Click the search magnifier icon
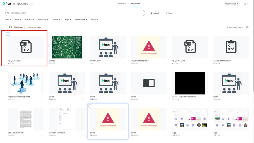This screenshot has height=143, width=254. point(8,13)
